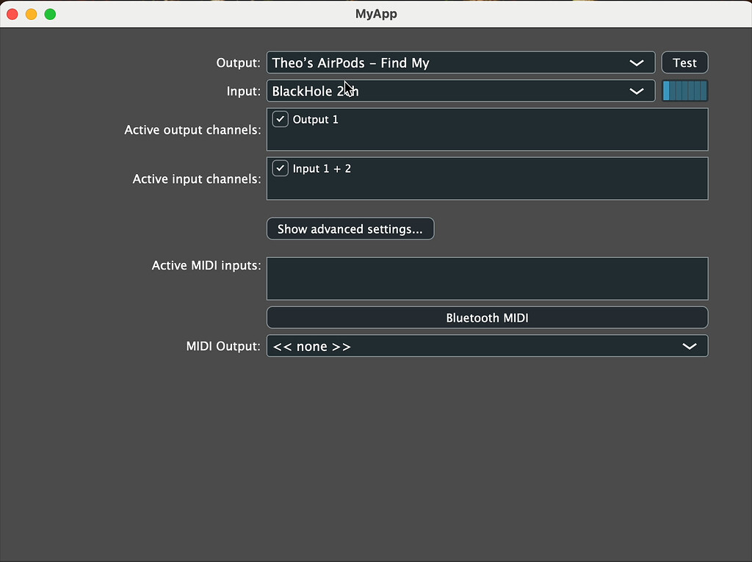Click the green zoom button on the window
The image size is (752, 562).
pyautogui.click(x=49, y=13)
